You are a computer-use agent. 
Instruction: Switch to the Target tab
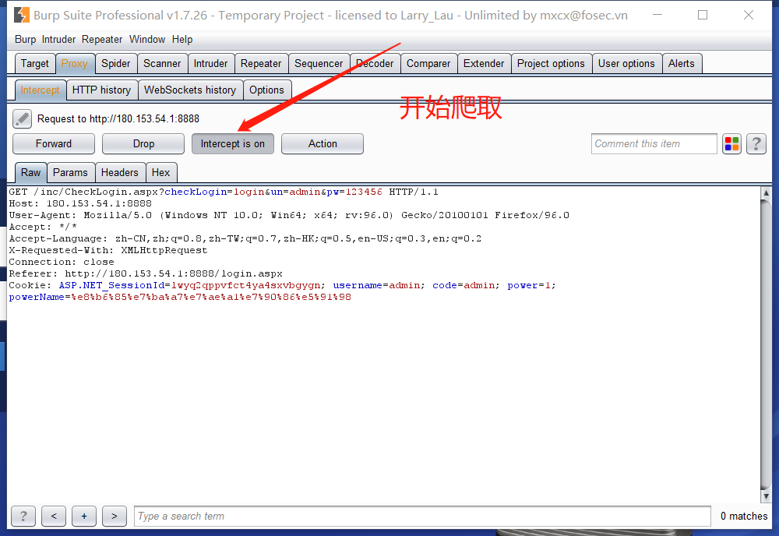35,64
